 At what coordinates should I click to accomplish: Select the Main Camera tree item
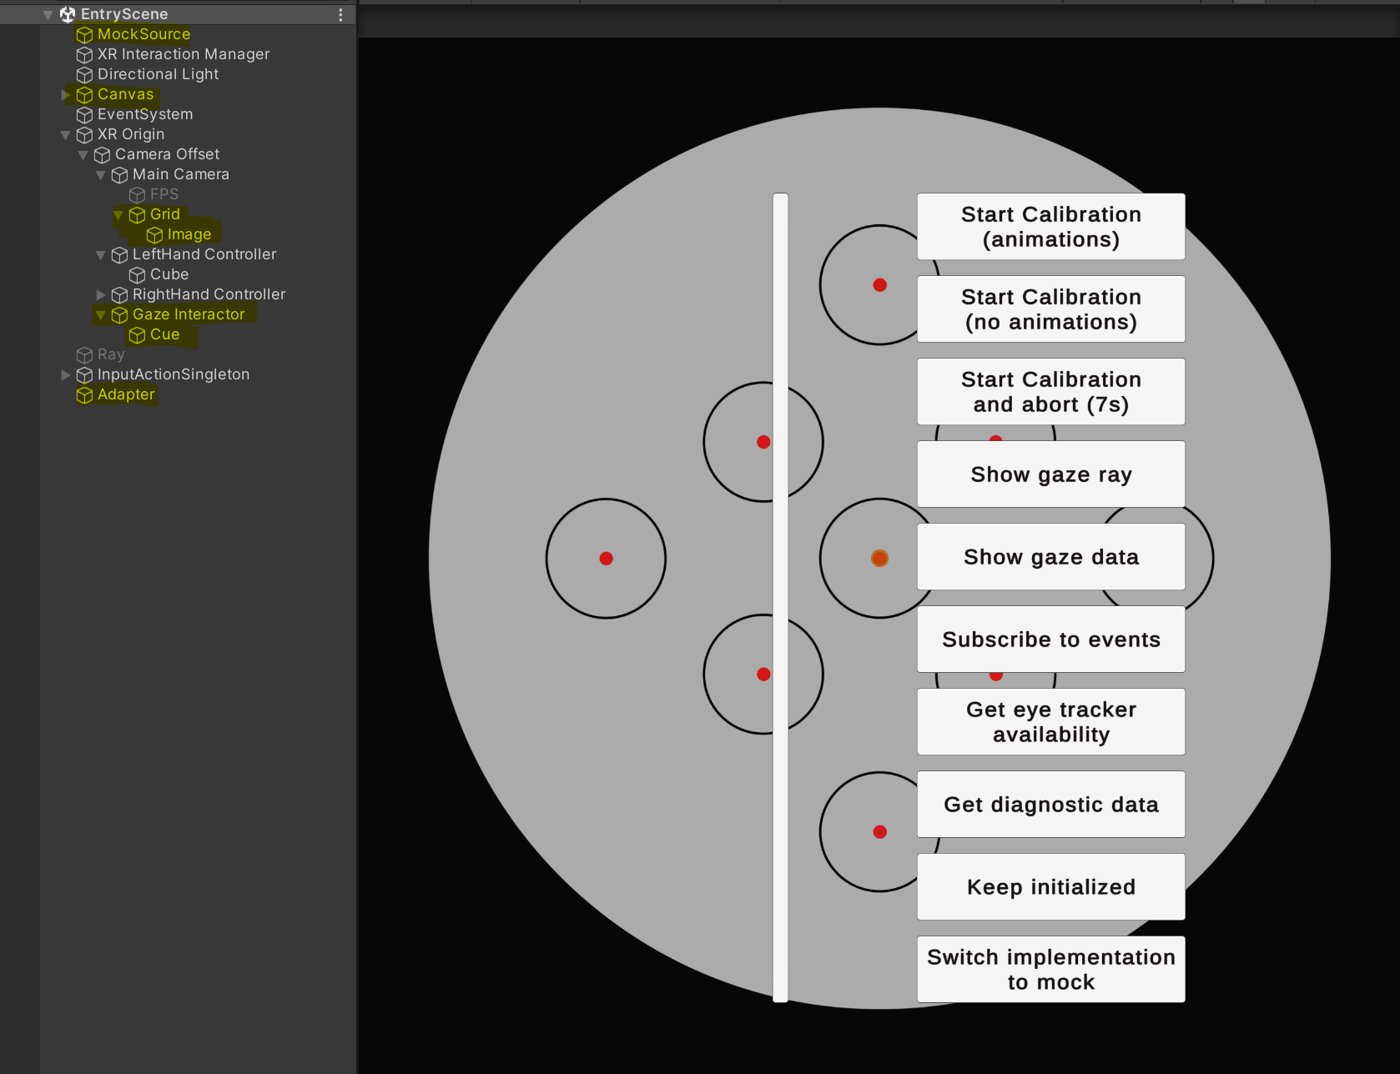pos(180,174)
